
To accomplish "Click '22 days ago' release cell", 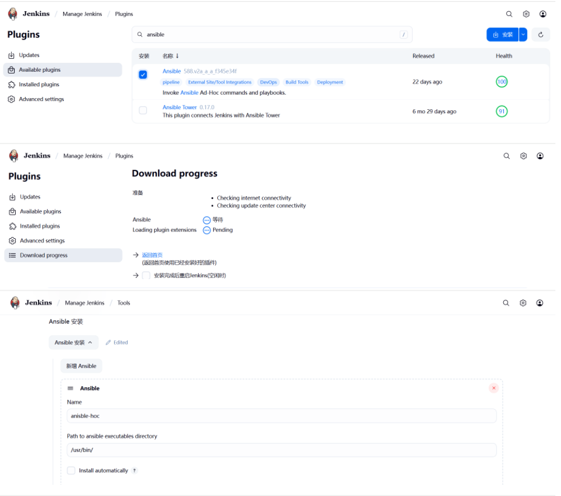I will tap(427, 82).
